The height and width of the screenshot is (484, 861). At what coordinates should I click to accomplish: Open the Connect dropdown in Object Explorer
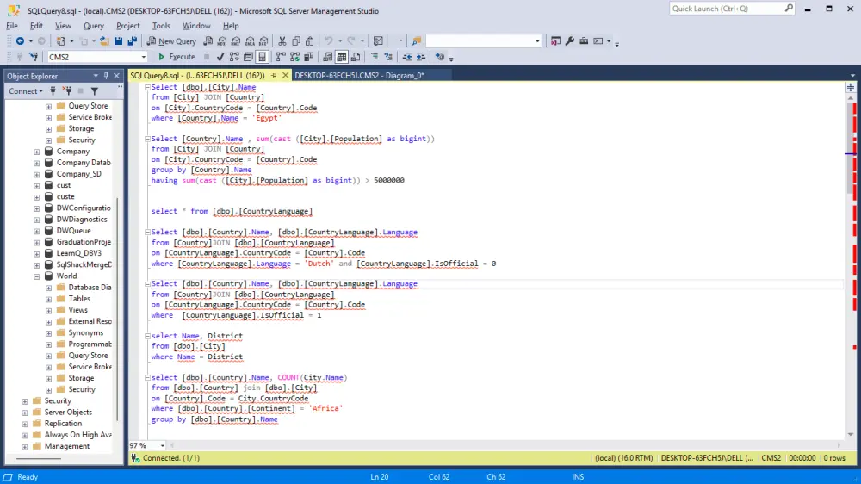25,91
